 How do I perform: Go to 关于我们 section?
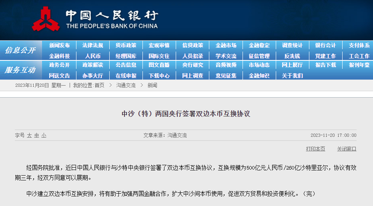click(x=292, y=76)
